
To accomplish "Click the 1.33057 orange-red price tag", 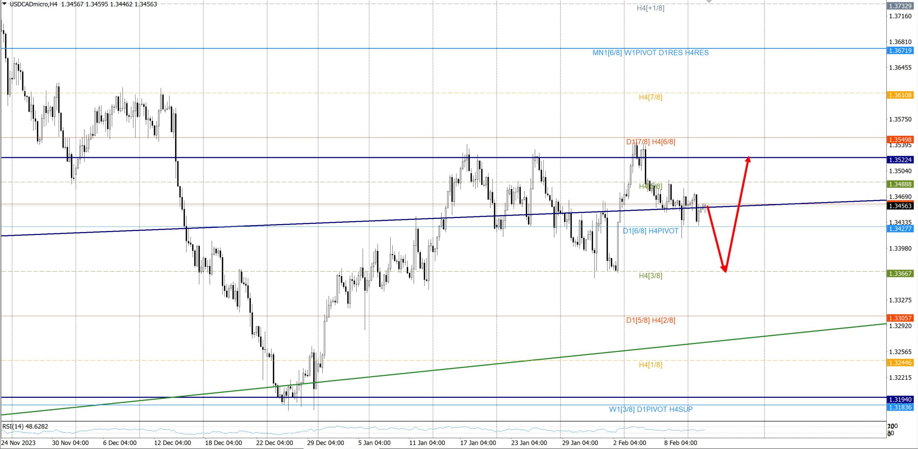I will pyautogui.click(x=900, y=318).
